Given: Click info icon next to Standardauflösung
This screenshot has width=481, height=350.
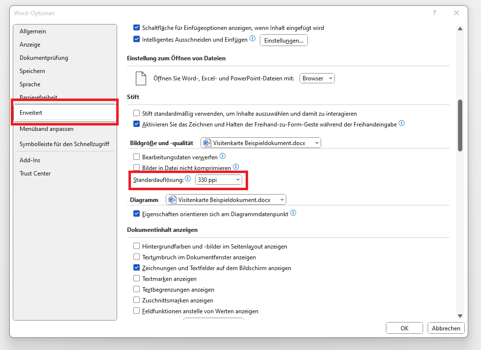Looking at the screenshot, I should coord(188,179).
